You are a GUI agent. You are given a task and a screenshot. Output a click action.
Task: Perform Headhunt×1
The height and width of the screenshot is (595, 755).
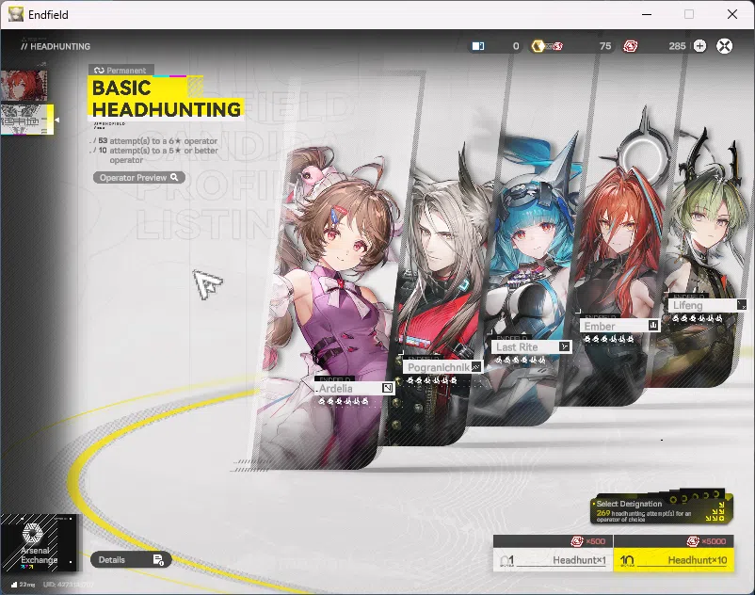[x=553, y=560]
